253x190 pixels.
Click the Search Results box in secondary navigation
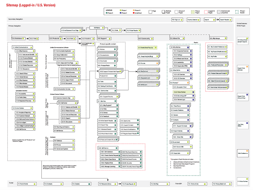(226, 20)
